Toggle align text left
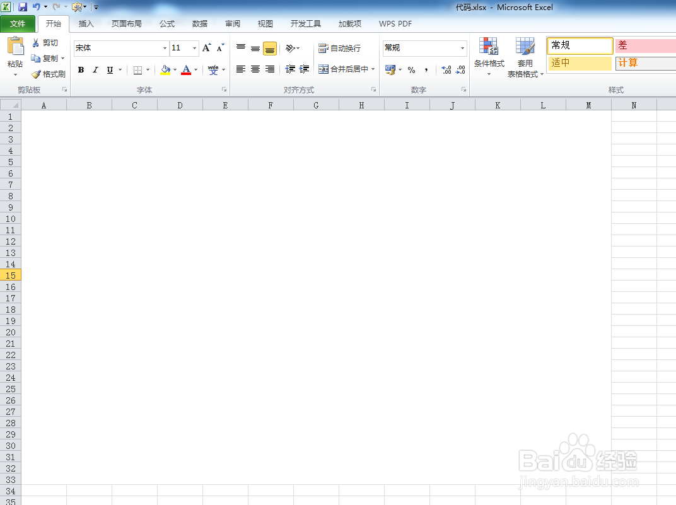The width and height of the screenshot is (676, 505). click(241, 69)
